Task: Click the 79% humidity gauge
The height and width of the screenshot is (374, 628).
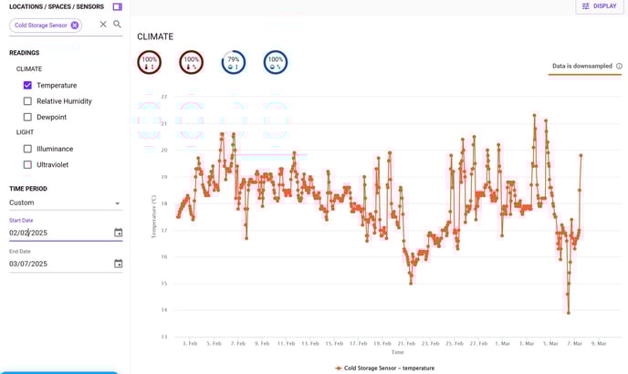Action: point(234,62)
